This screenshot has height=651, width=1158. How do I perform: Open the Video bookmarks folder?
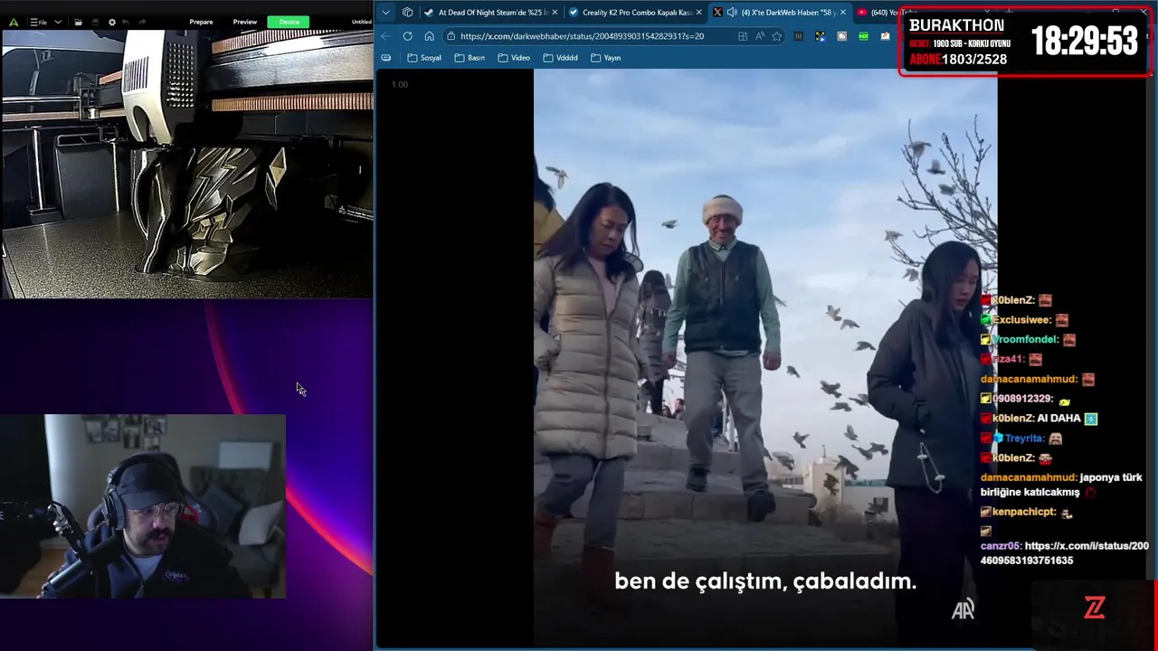pyautogui.click(x=514, y=58)
